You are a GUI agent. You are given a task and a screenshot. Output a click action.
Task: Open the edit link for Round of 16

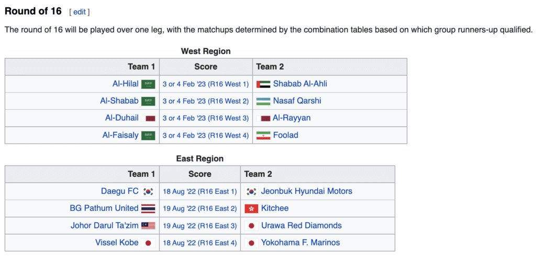[80, 12]
